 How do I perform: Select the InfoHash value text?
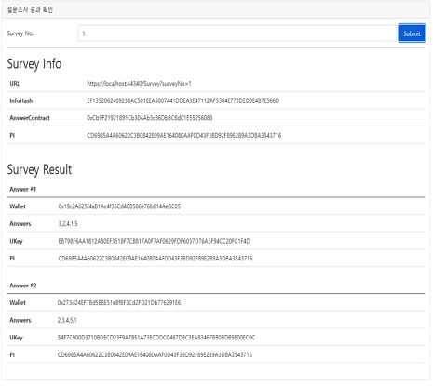[x=183, y=100]
